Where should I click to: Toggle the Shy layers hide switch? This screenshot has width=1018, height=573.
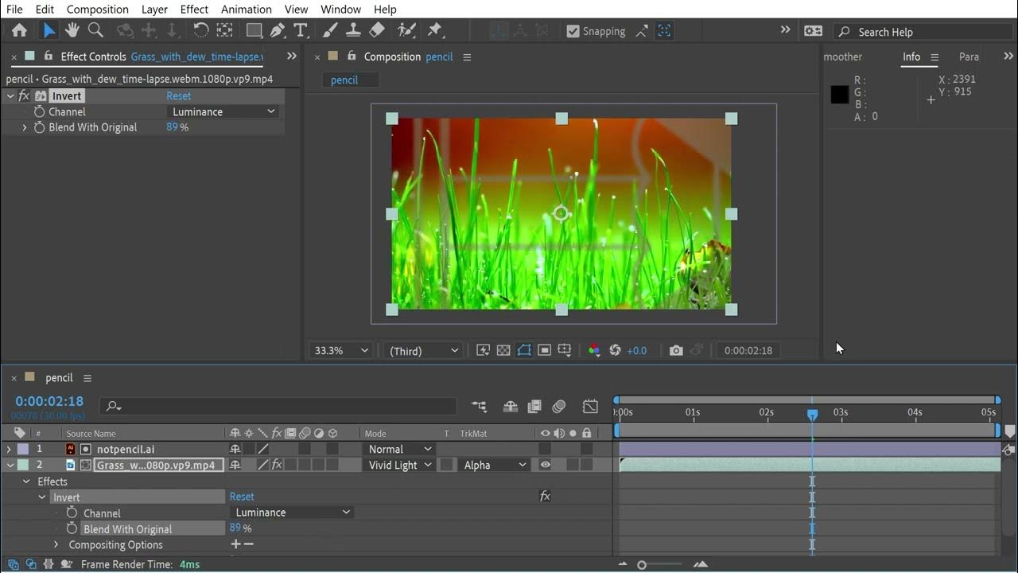coord(511,407)
